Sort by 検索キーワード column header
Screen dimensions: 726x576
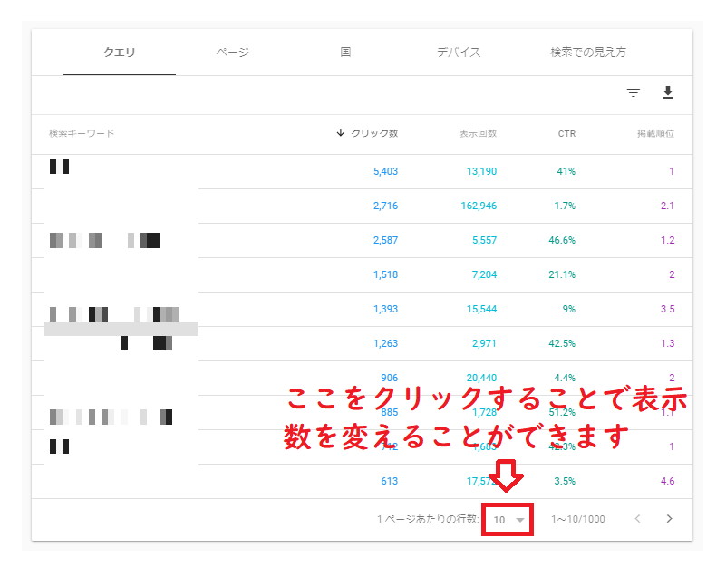coord(82,133)
